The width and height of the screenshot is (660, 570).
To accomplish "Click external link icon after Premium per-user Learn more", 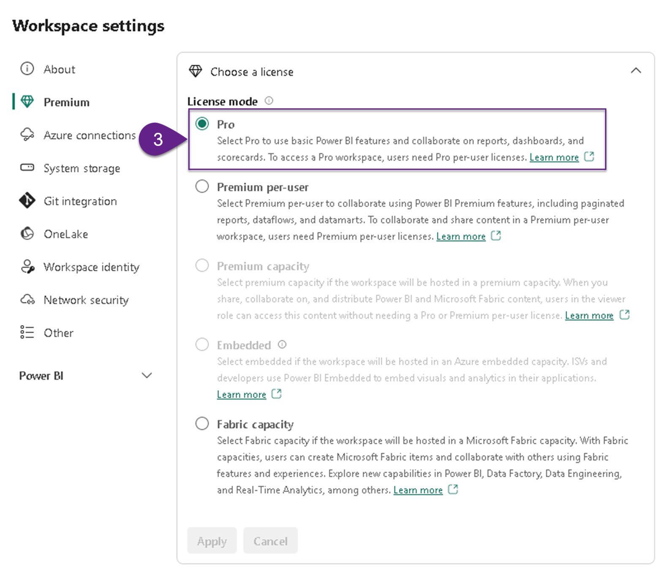I will click(x=496, y=236).
